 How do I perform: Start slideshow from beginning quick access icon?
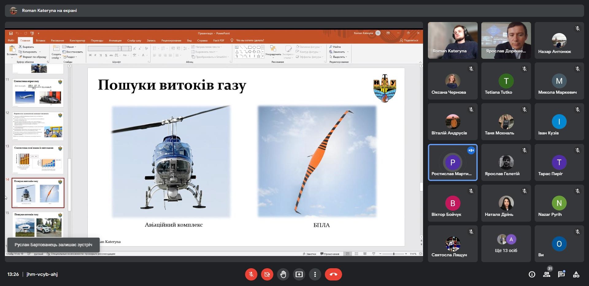(x=32, y=33)
